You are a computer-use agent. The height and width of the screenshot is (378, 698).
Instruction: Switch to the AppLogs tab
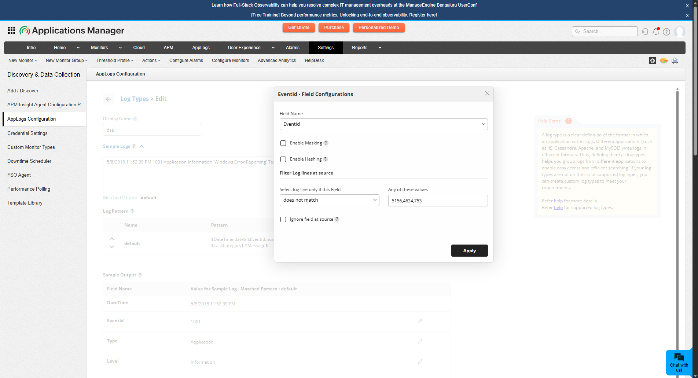[x=201, y=48]
